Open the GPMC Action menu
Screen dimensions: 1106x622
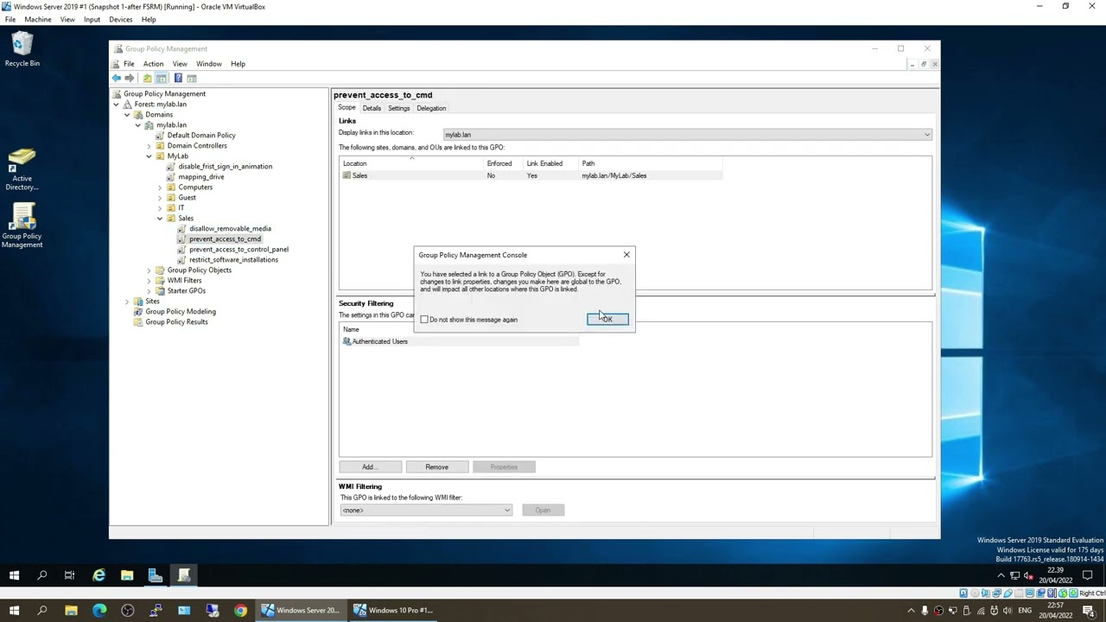[153, 64]
